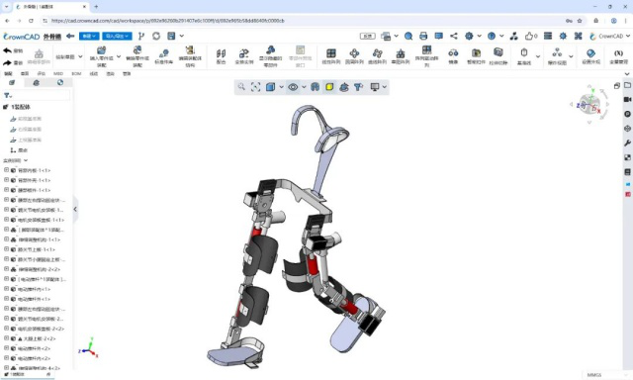Switch to the third left panel globe tab
Image resolution: width=633 pixels, height=380 pixels.
tap(60, 82)
